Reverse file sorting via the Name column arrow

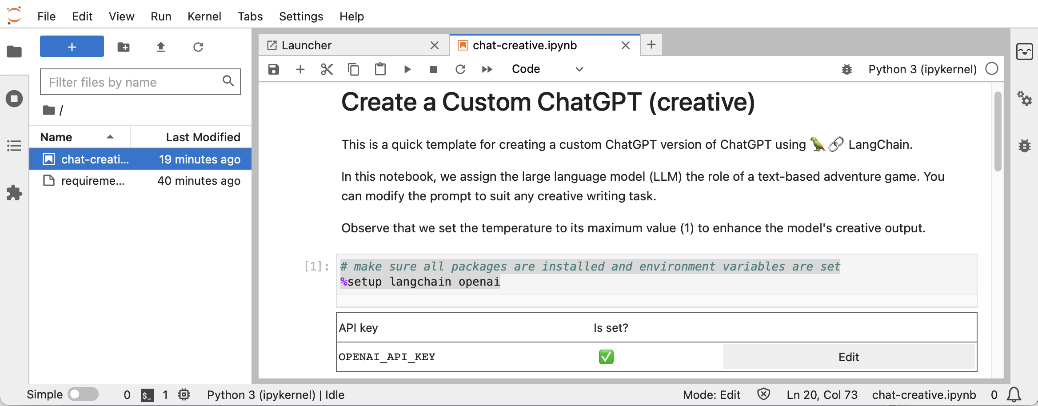(110, 137)
